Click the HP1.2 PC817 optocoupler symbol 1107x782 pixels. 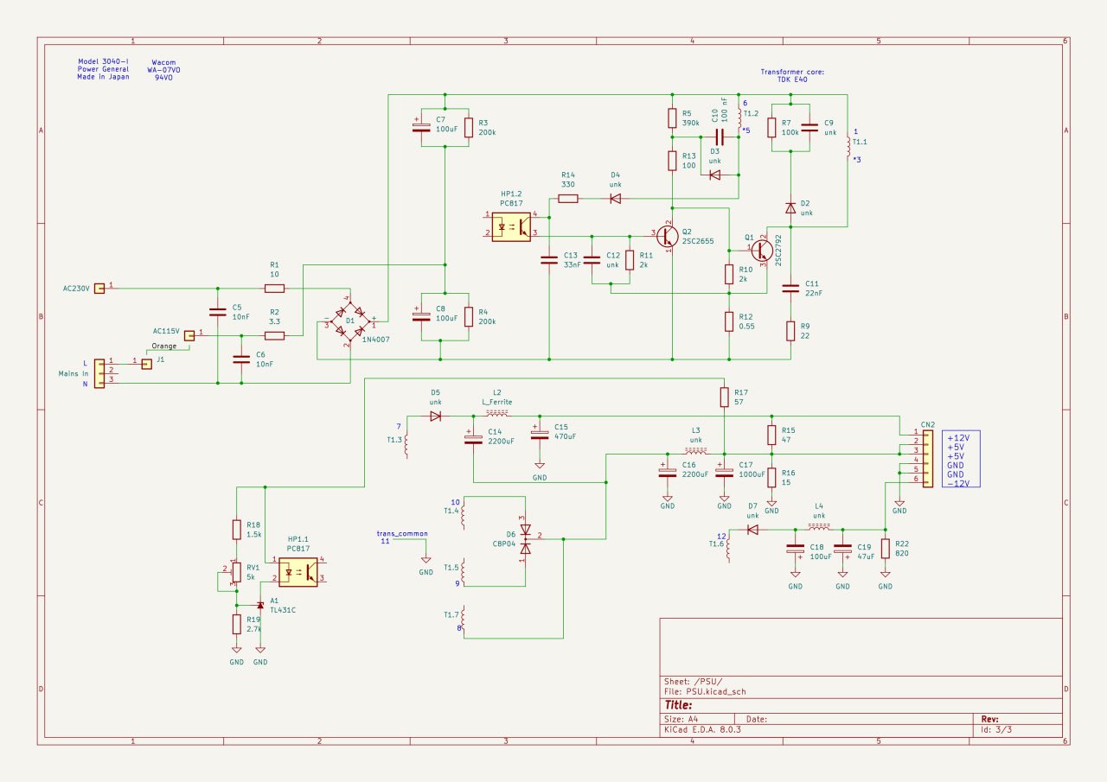pyautogui.click(x=511, y=226)
